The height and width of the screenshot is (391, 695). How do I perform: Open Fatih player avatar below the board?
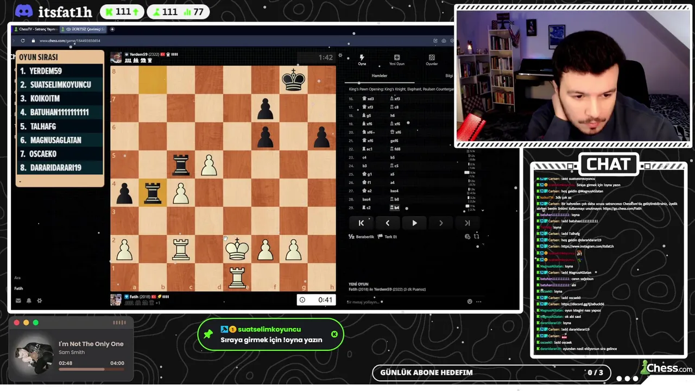pos(116,300)
